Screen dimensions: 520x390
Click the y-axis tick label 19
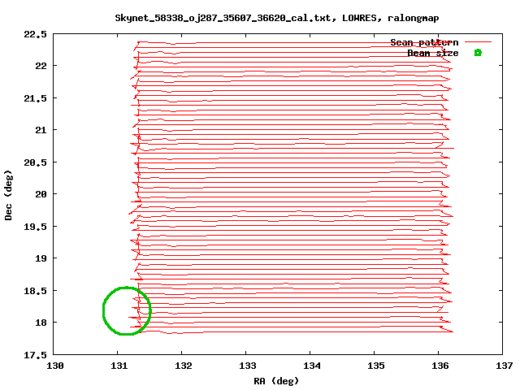click(41, 258)
